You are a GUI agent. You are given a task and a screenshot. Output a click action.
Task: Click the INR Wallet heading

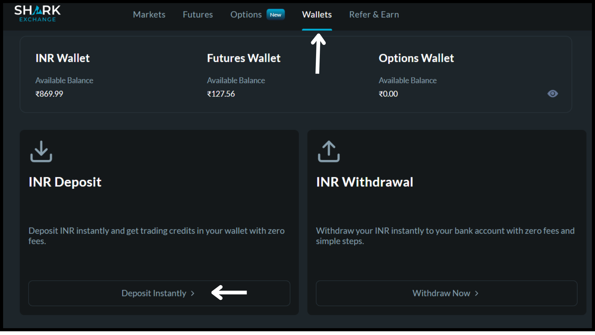click(x=63, y=58)
